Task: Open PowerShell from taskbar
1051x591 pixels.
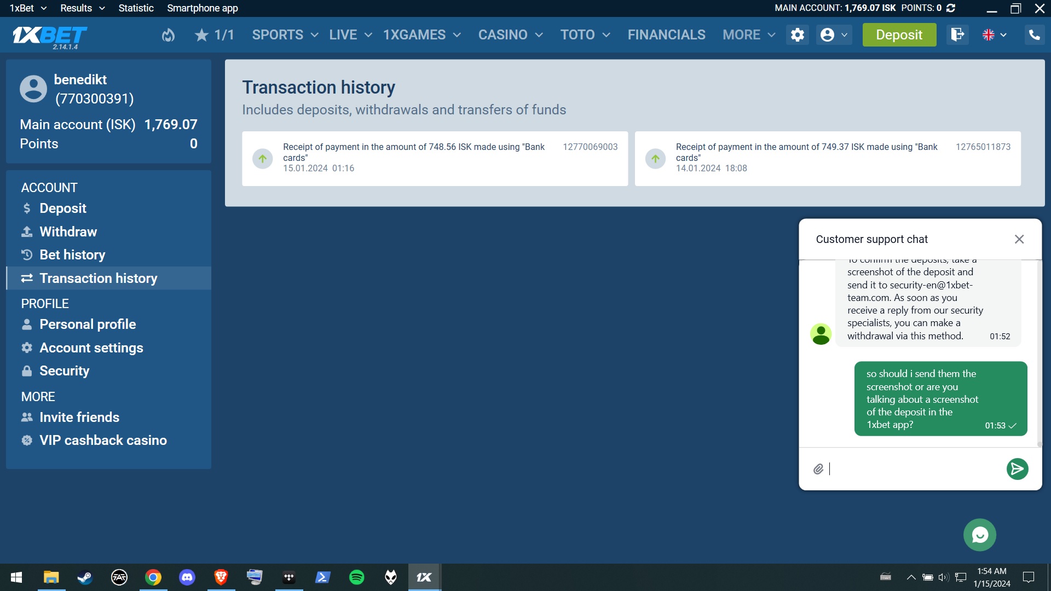Action: 323,577
